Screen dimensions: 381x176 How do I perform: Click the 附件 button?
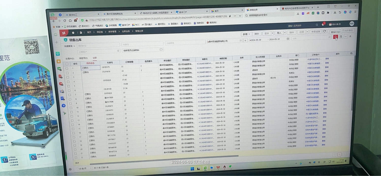coord(292,33)
